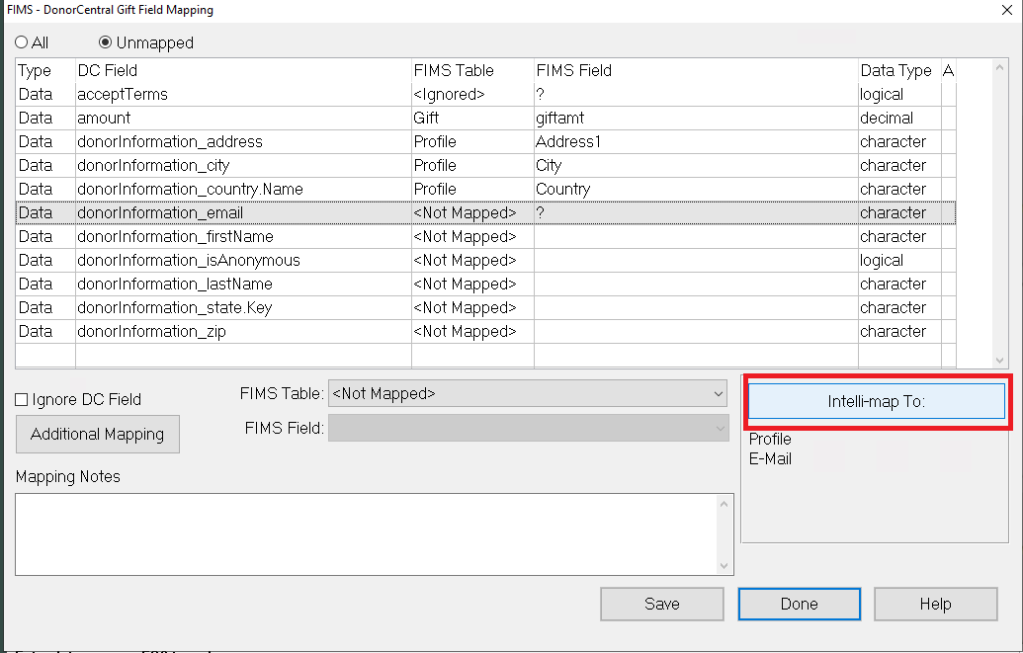The width and height of the screenshot is (1023, 653).
Task: Click the City field cell
Action: [x=696, y=166]
